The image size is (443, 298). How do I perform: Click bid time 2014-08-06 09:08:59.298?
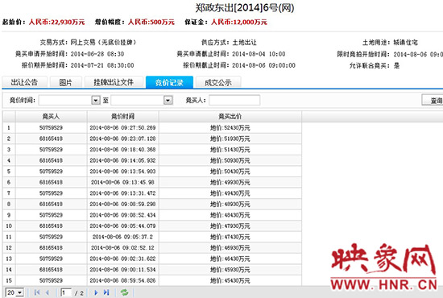point(122,204)
